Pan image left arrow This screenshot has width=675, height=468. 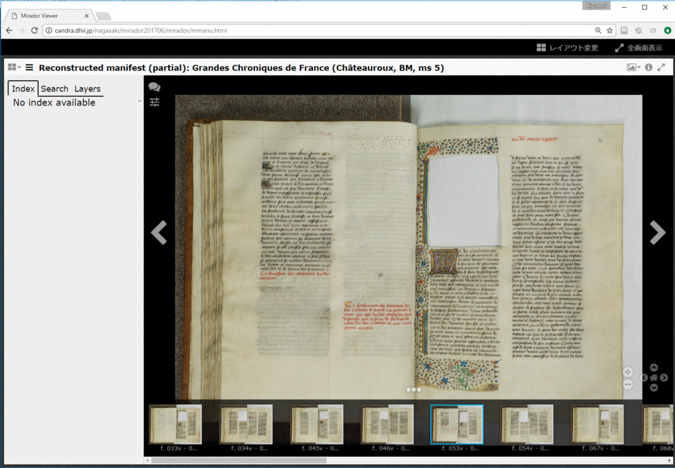[644, 378]
